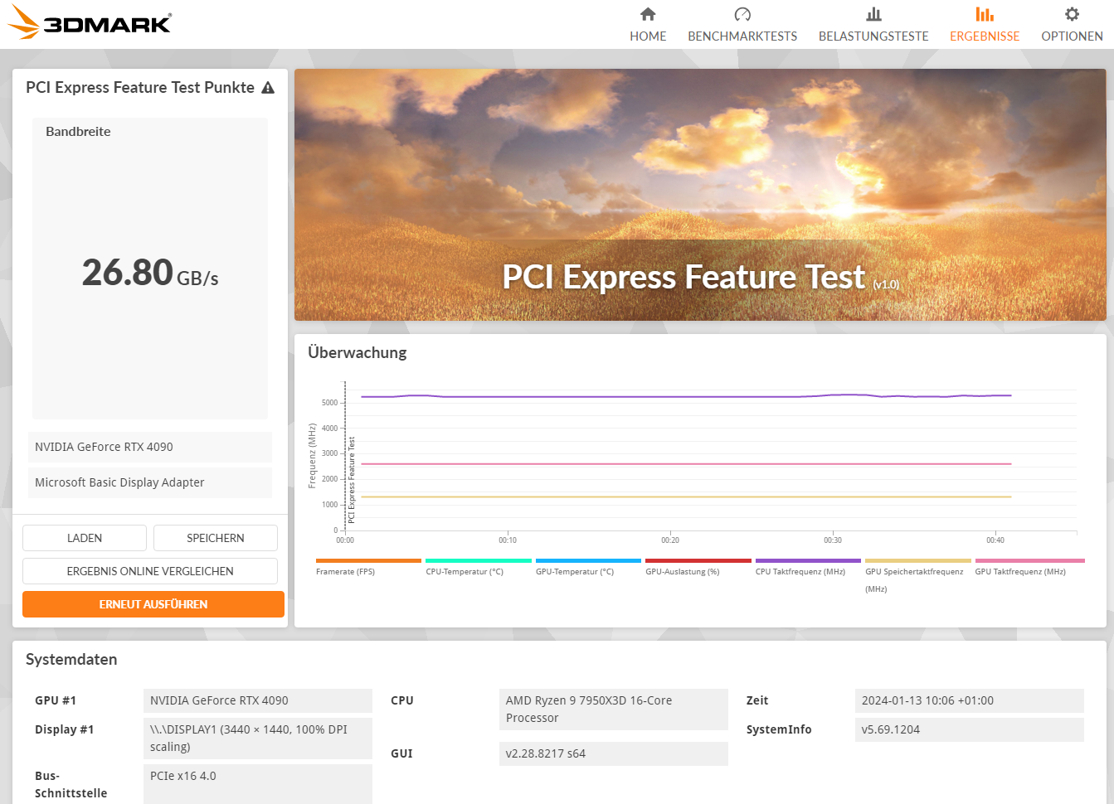Click the warning triangle beside Punkte title
1114x804 pixels.
click(x=268, y=88)
